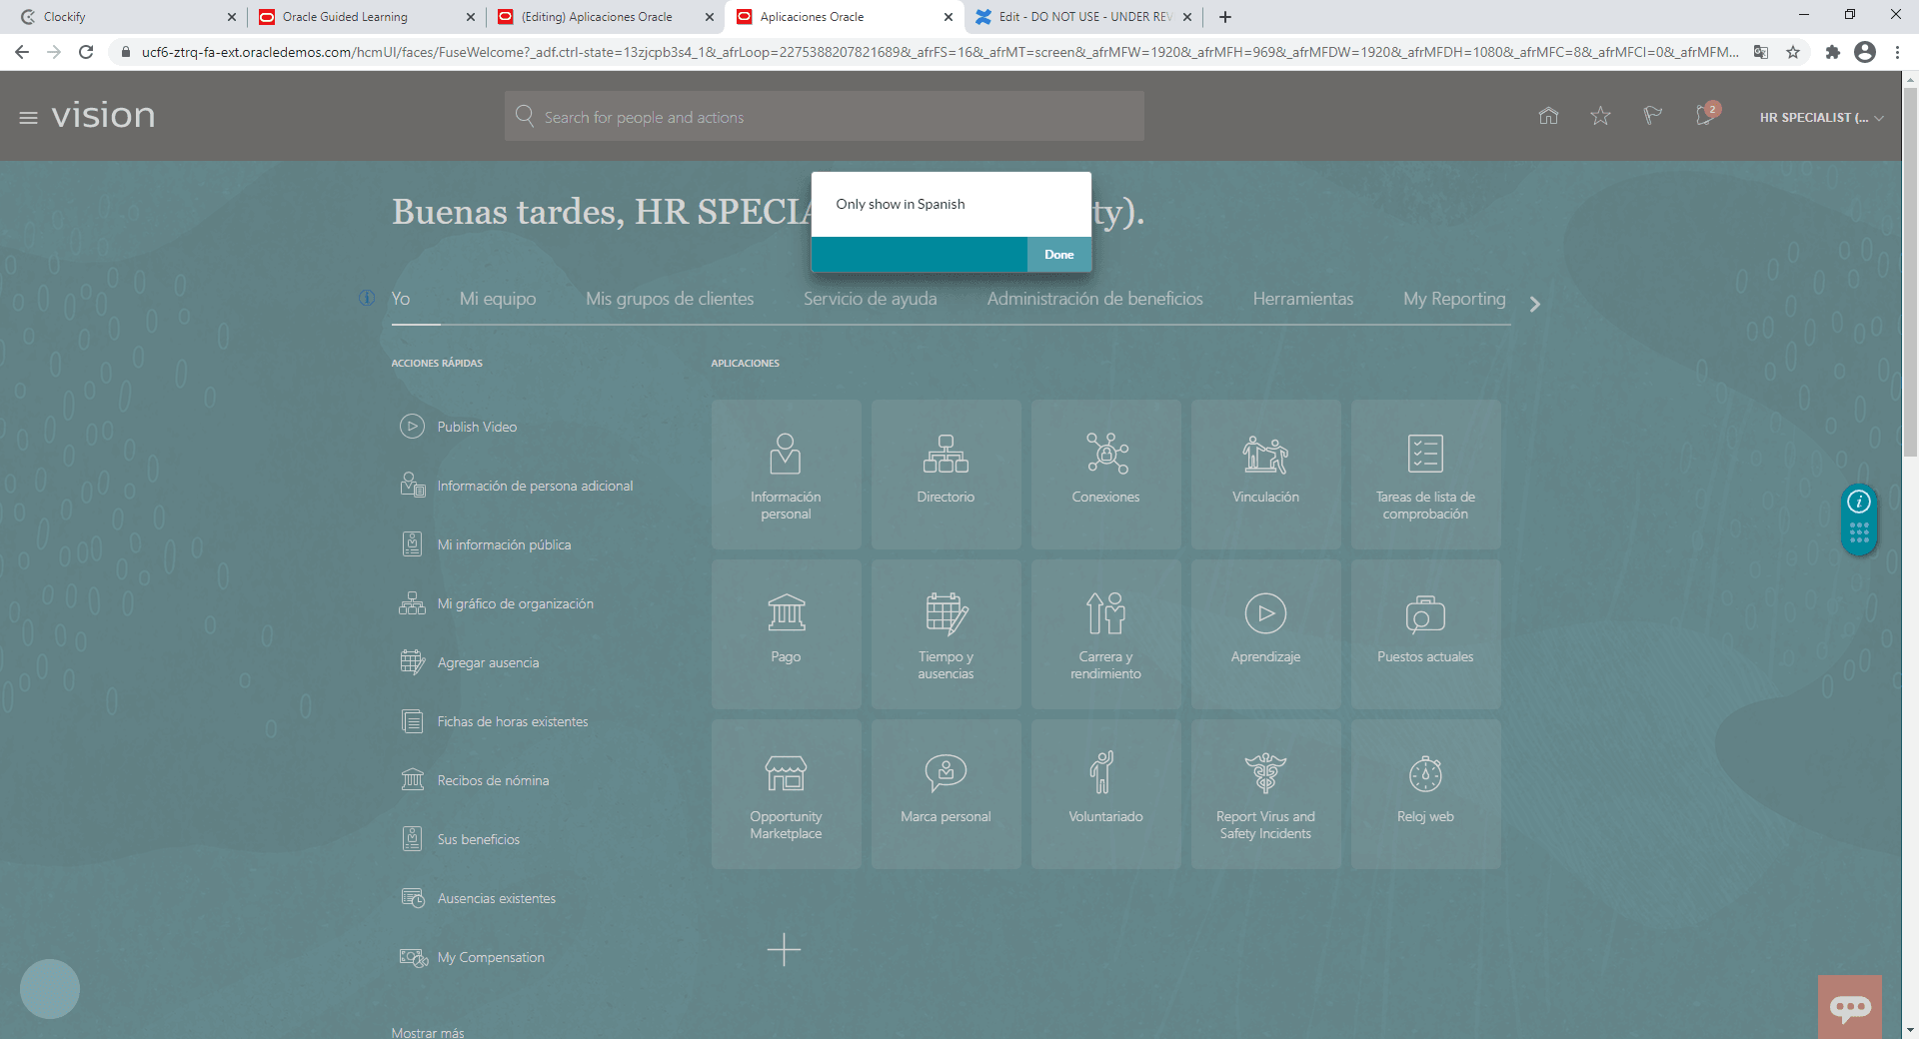This screenshot has width=1919, height=1039.
Task: Click the Mostrar más link
Action: click(x=428, y=1032)
